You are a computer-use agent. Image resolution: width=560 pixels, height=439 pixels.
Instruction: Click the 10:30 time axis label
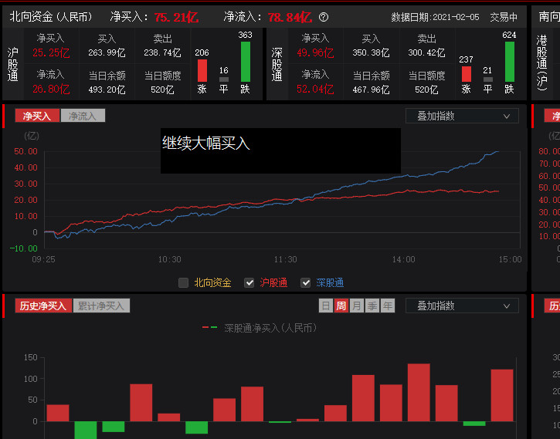[x=170, y=259]
